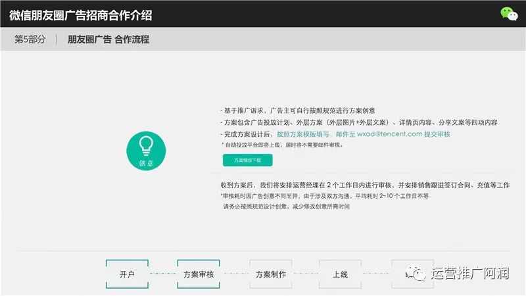The width and height of the screenshot is (526, 296).
Task: Select the 方案制作 step box
Action: pos(271,274)
